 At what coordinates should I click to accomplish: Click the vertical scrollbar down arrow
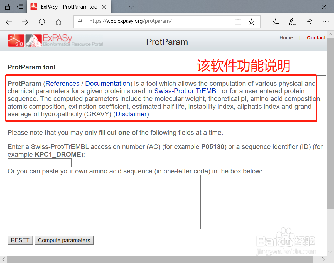click(330, 252)
